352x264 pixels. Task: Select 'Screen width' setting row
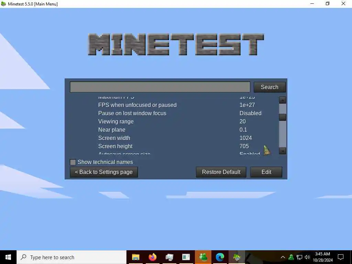pos(174,138)
